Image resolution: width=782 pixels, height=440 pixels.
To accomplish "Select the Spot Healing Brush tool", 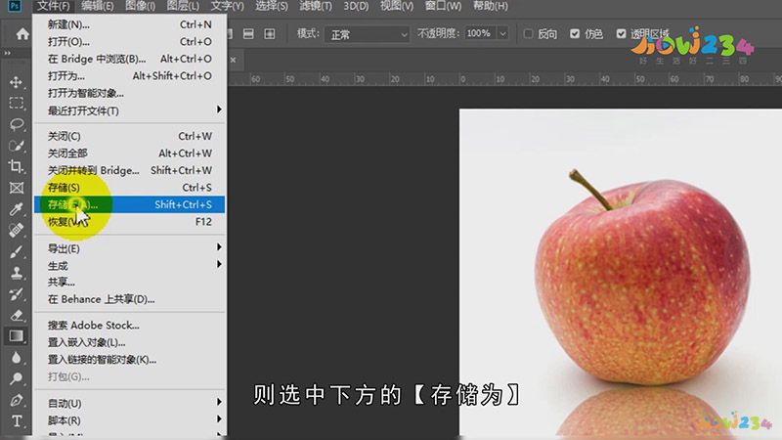I will point(16,230).
